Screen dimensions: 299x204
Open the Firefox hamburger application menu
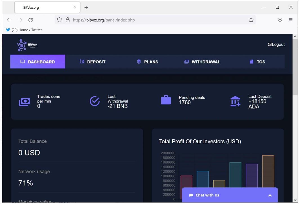coord(291,20)
